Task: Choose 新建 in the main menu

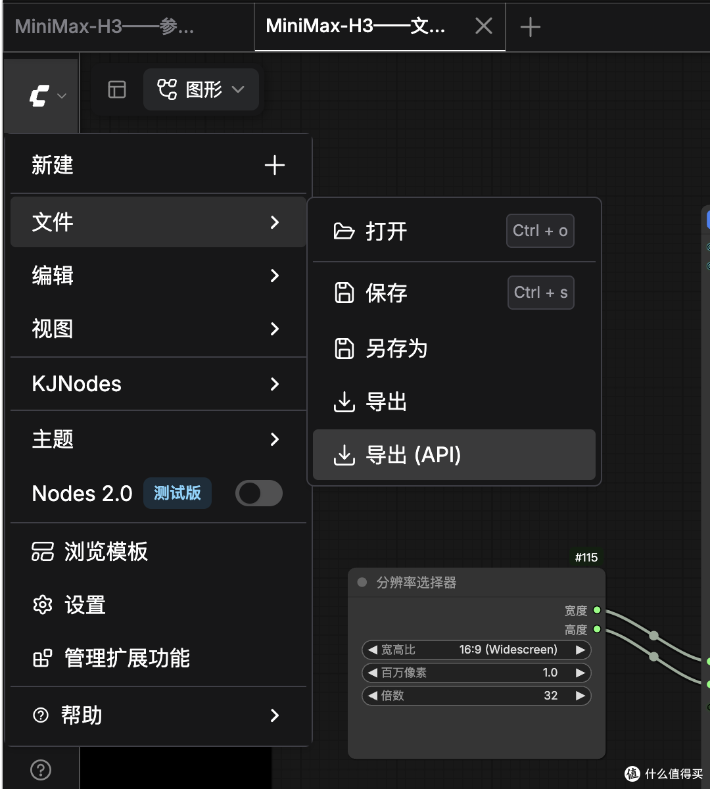Action: pos(158,165)
